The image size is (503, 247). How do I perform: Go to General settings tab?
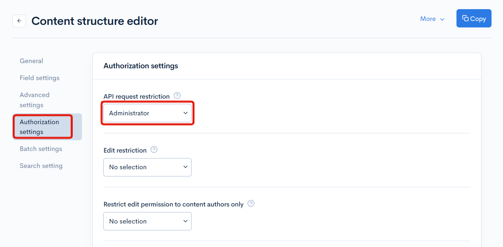point(31,61)
